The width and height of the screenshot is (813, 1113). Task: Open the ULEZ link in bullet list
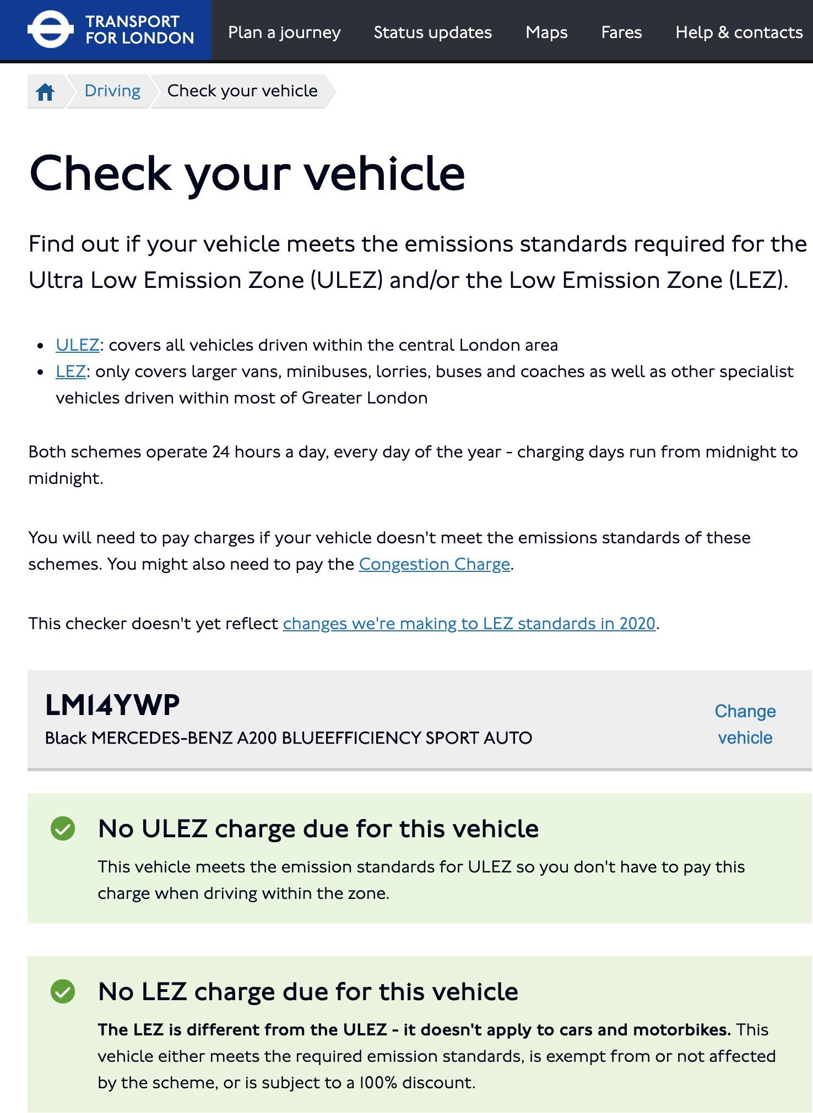click(78, 345)
